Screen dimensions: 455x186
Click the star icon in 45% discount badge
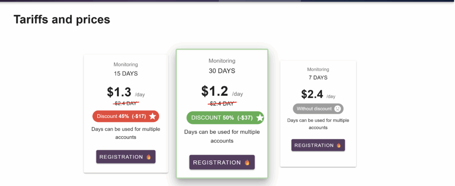152,116
